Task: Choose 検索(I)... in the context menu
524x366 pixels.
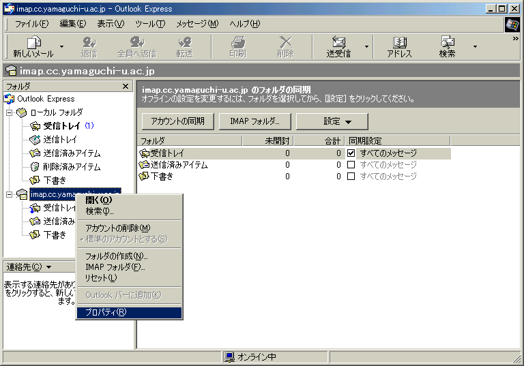Action: pyautogui.click(x=130, y=211)
